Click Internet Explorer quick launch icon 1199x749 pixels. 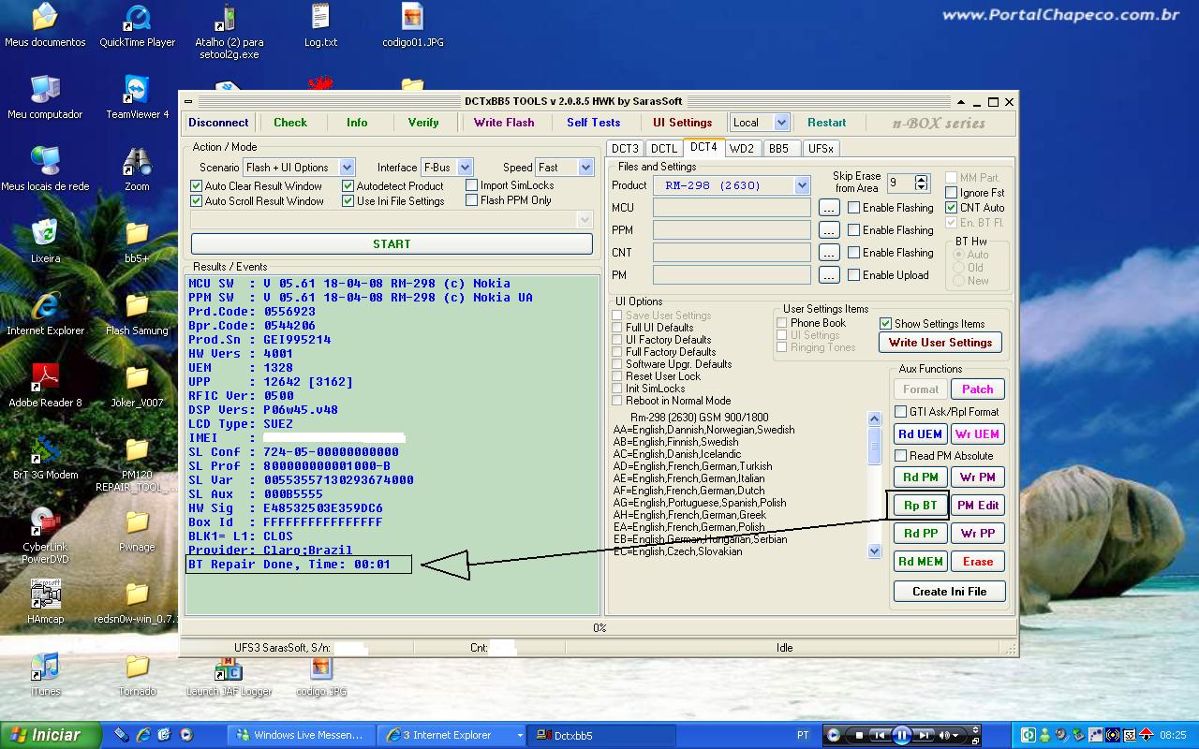coord(143,735)
